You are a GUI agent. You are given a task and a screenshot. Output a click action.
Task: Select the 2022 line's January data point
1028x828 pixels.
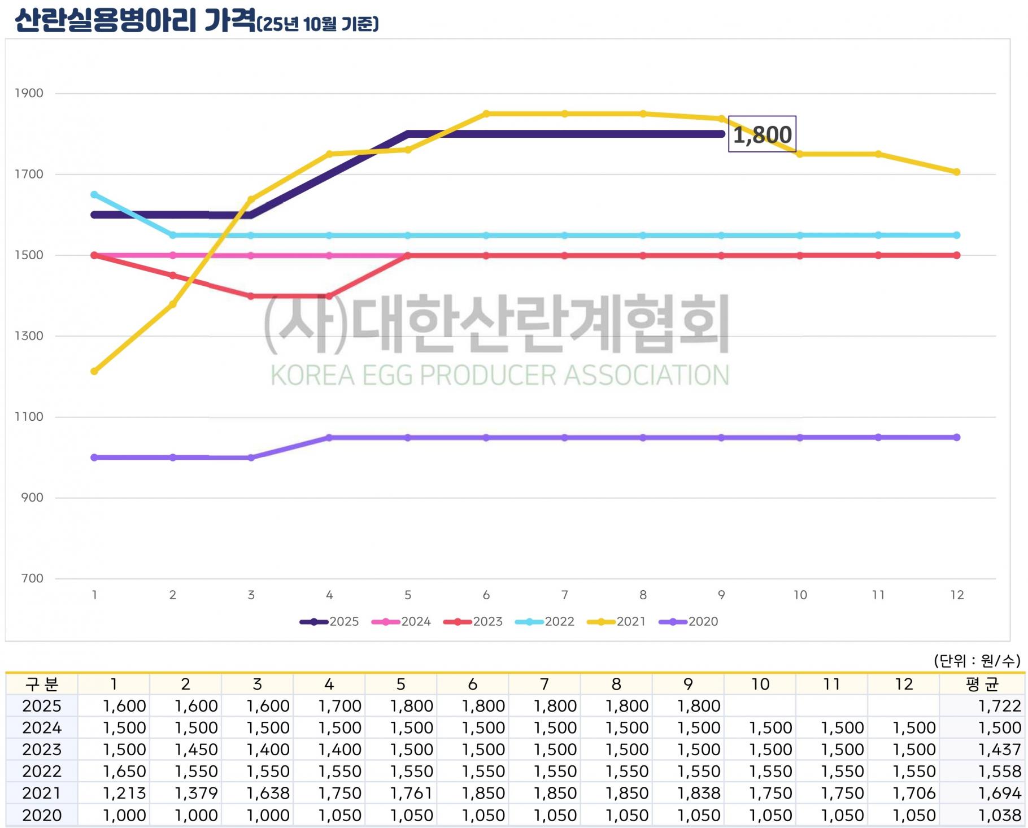(x=94, y=195)
